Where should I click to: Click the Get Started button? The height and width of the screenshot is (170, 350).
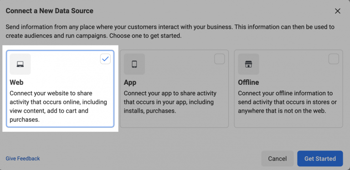(x=320, y=159)
